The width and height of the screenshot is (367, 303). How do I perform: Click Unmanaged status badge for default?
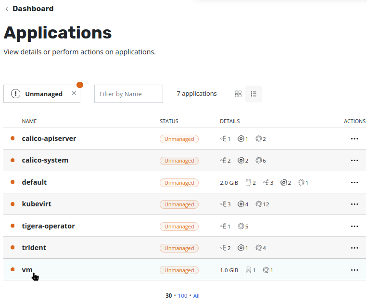pos(179,183)
